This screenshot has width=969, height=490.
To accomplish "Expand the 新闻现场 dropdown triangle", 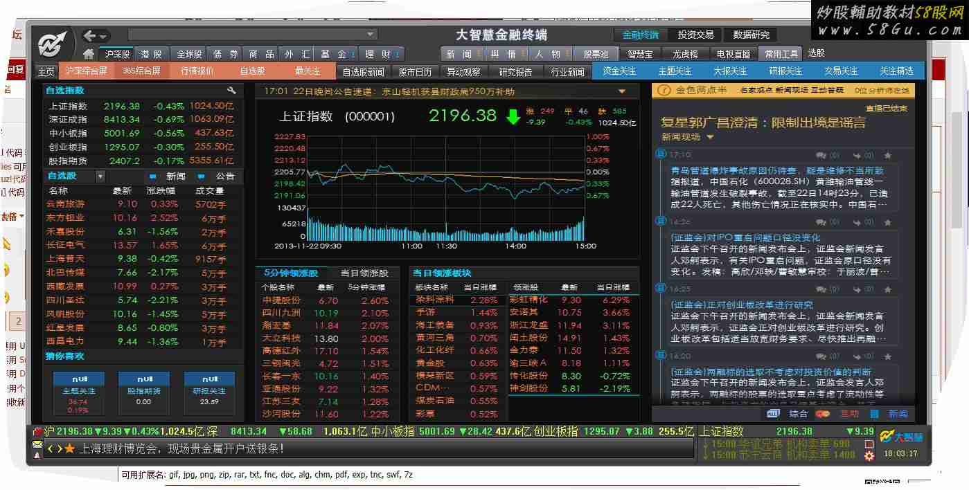I will pos(710,137).
